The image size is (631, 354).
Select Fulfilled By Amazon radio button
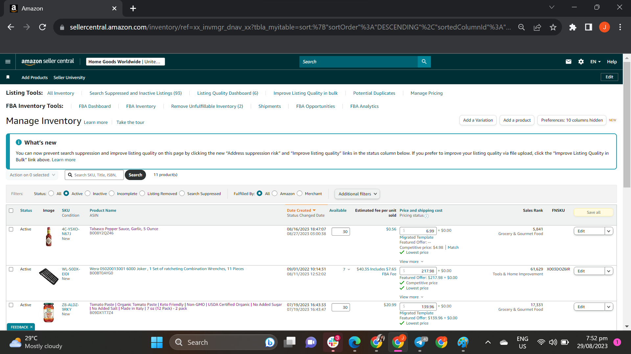[x=275, y=193]
